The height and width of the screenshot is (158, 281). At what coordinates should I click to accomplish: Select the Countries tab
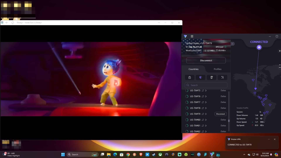click(193, 69)
